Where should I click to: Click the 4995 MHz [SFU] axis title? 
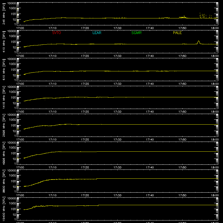coord(4,153)
